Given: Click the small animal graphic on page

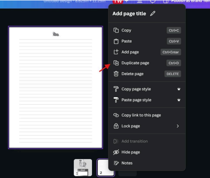Looking at the screenshot, I should 56,34.
